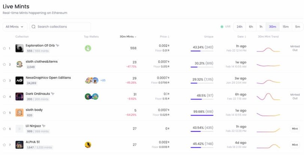Sort by the Price column
The image size is (304, 155).
pos(164,37)
